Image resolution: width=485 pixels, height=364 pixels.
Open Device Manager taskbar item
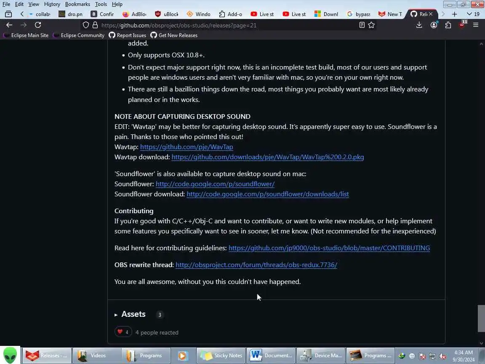(x=321, y=356)
